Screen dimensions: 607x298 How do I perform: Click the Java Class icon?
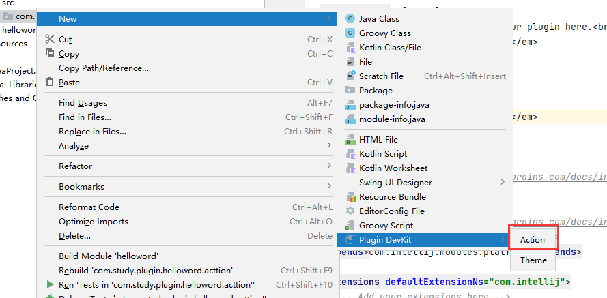(x=350, y=18)
